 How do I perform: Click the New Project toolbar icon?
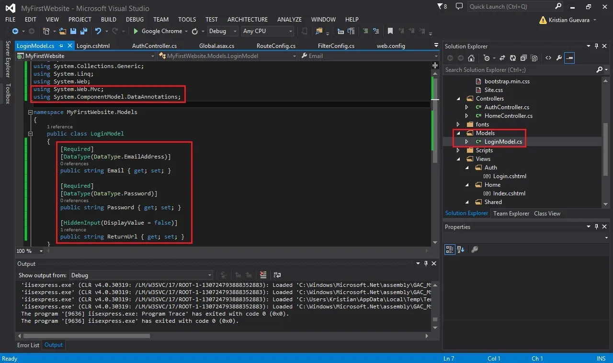(x=46, y=31)
